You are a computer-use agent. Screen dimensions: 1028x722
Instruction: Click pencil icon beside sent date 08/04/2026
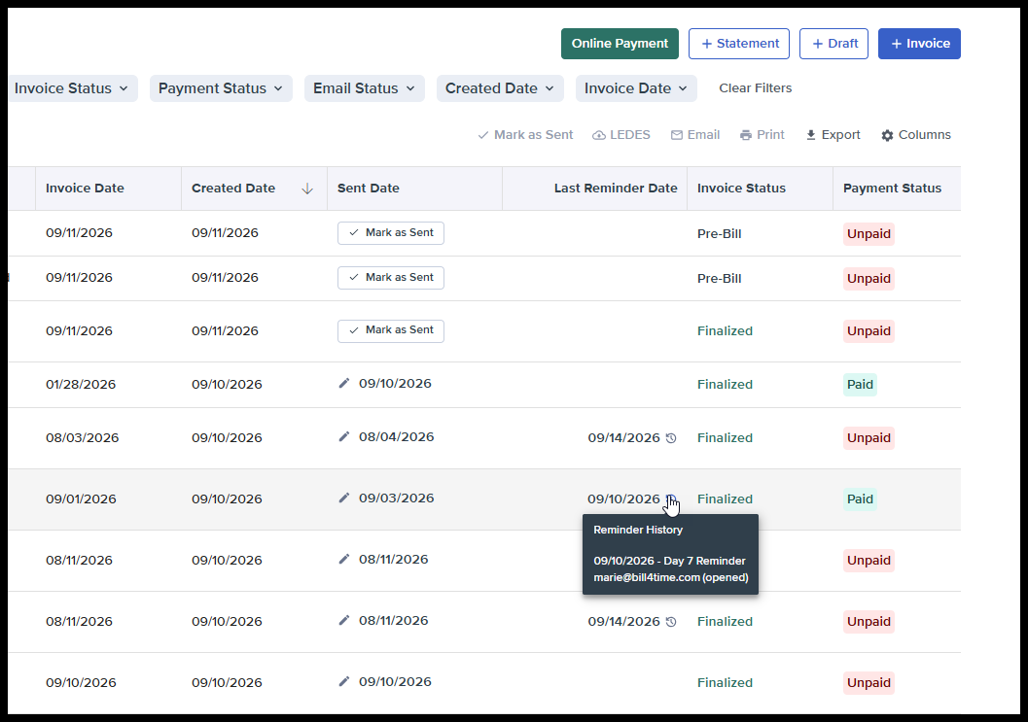point(344,437)
